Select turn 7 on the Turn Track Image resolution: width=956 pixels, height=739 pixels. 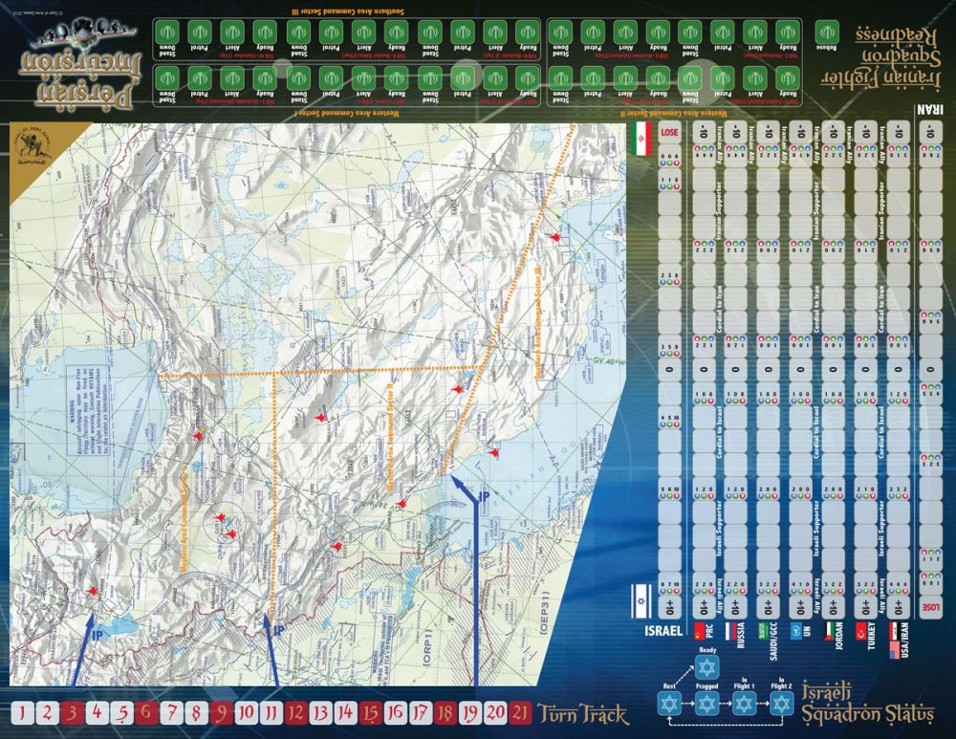pos(172,713)
